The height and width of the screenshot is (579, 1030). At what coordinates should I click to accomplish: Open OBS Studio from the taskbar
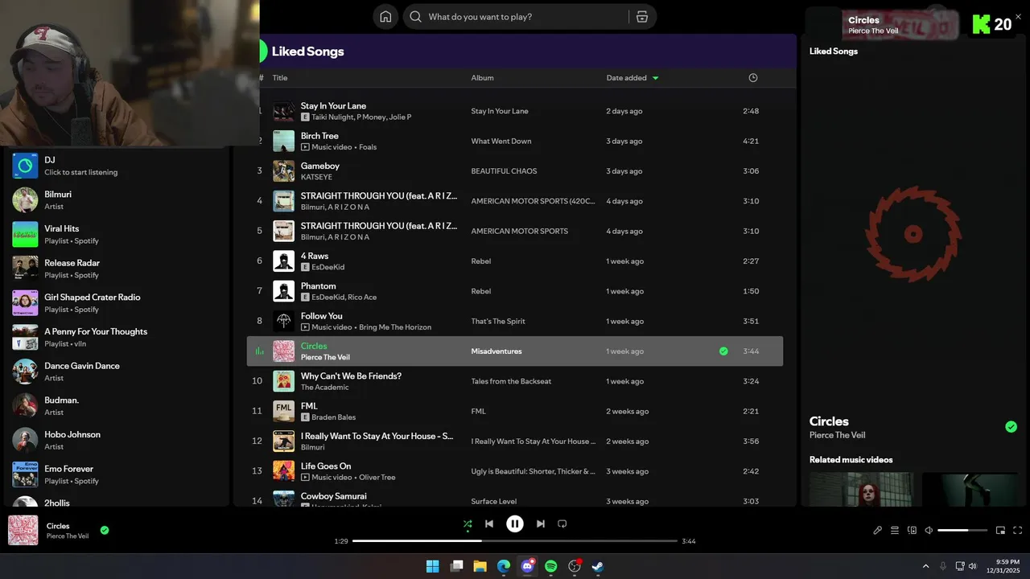click(x=575, y=566)
